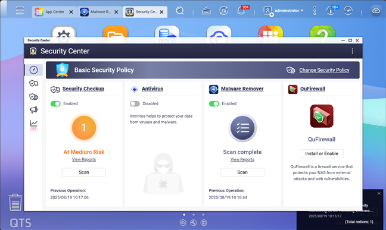Image resolution: width=386 pixels, height=230 pixels.
Task: Dismiss the notification popup with X
Action: pyautogui.click(x=379, y=194)
